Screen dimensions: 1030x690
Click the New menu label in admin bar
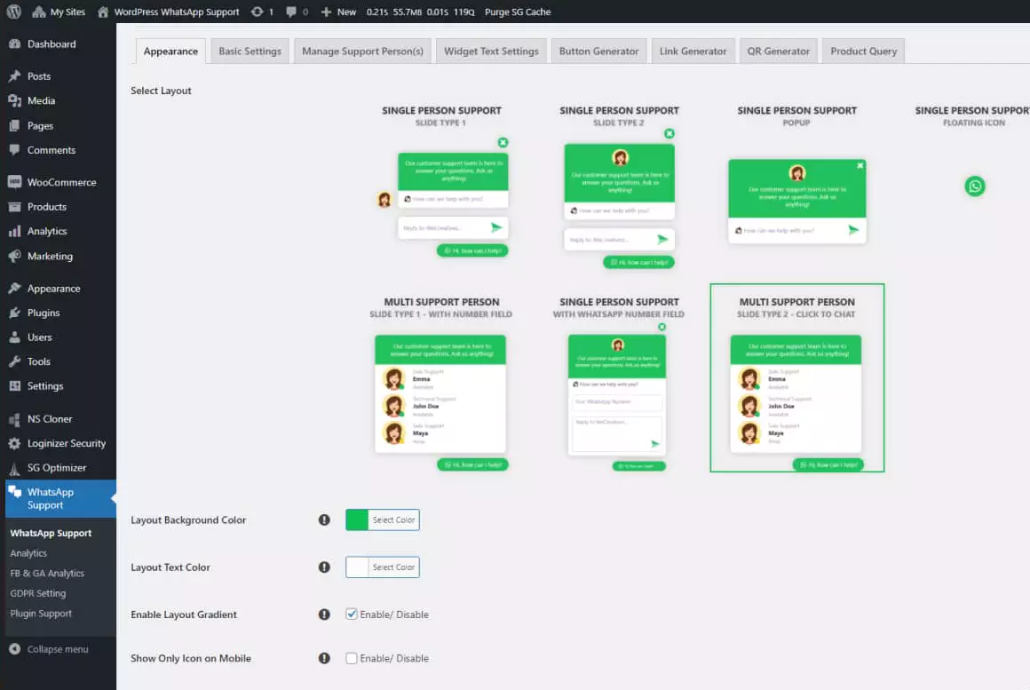pos(346,12)
